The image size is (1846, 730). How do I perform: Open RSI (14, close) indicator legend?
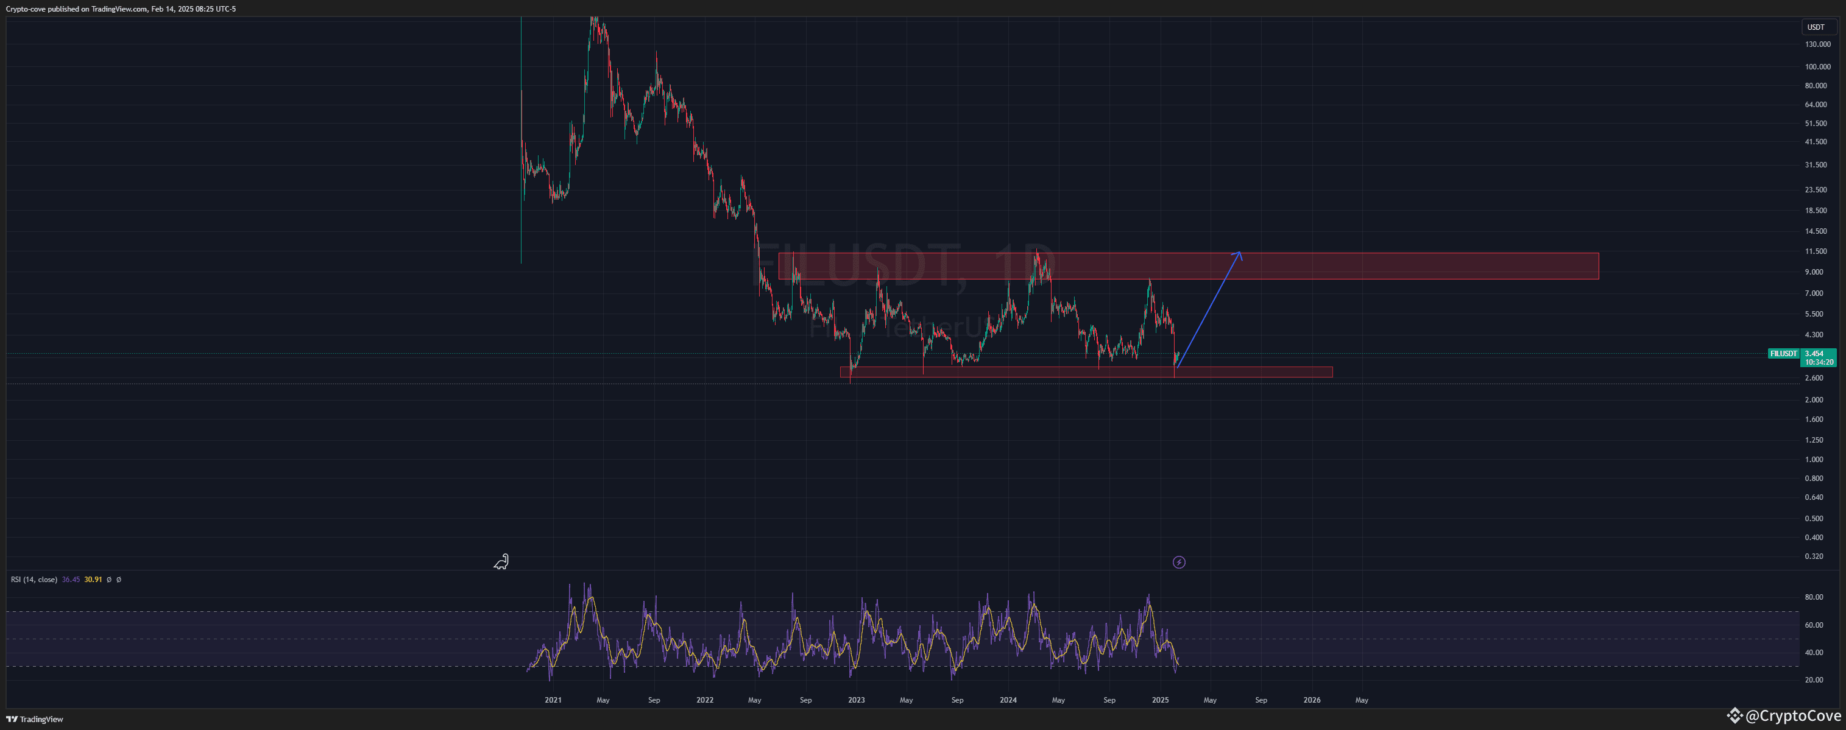coord(34,580)
